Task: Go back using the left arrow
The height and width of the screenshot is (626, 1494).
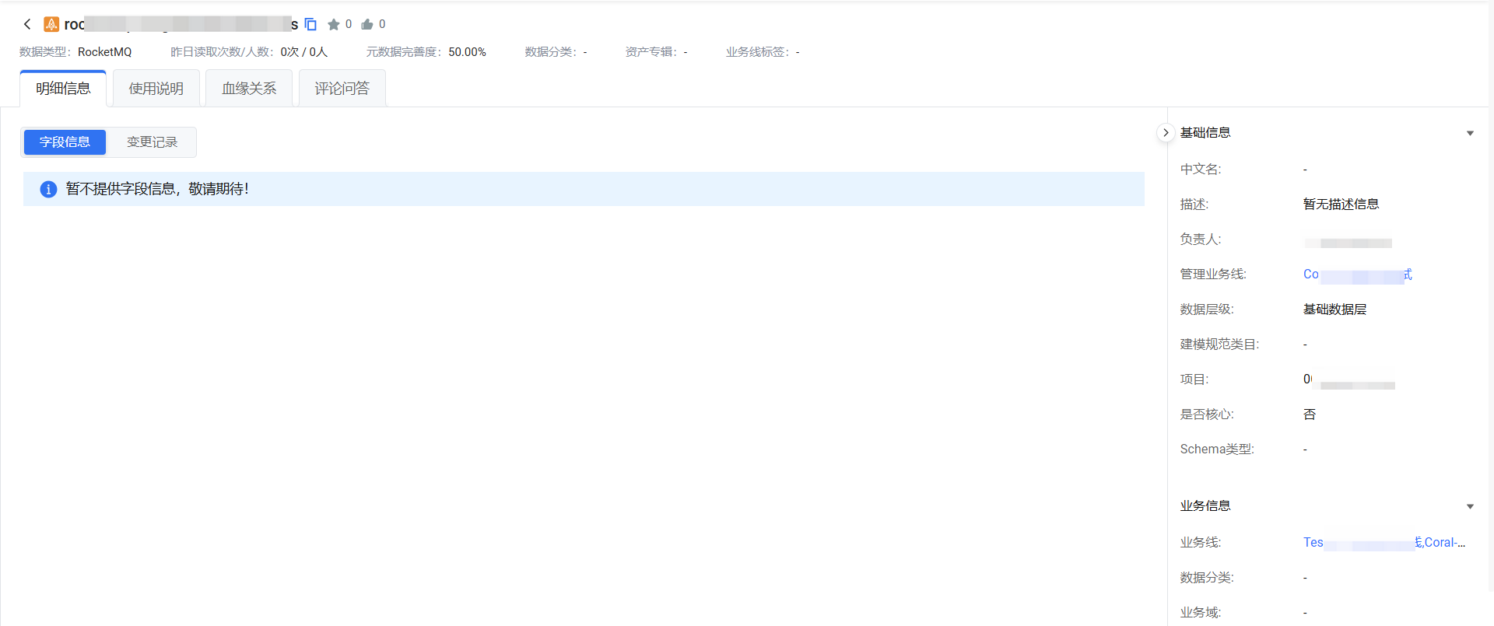Action: click(27, 24)
